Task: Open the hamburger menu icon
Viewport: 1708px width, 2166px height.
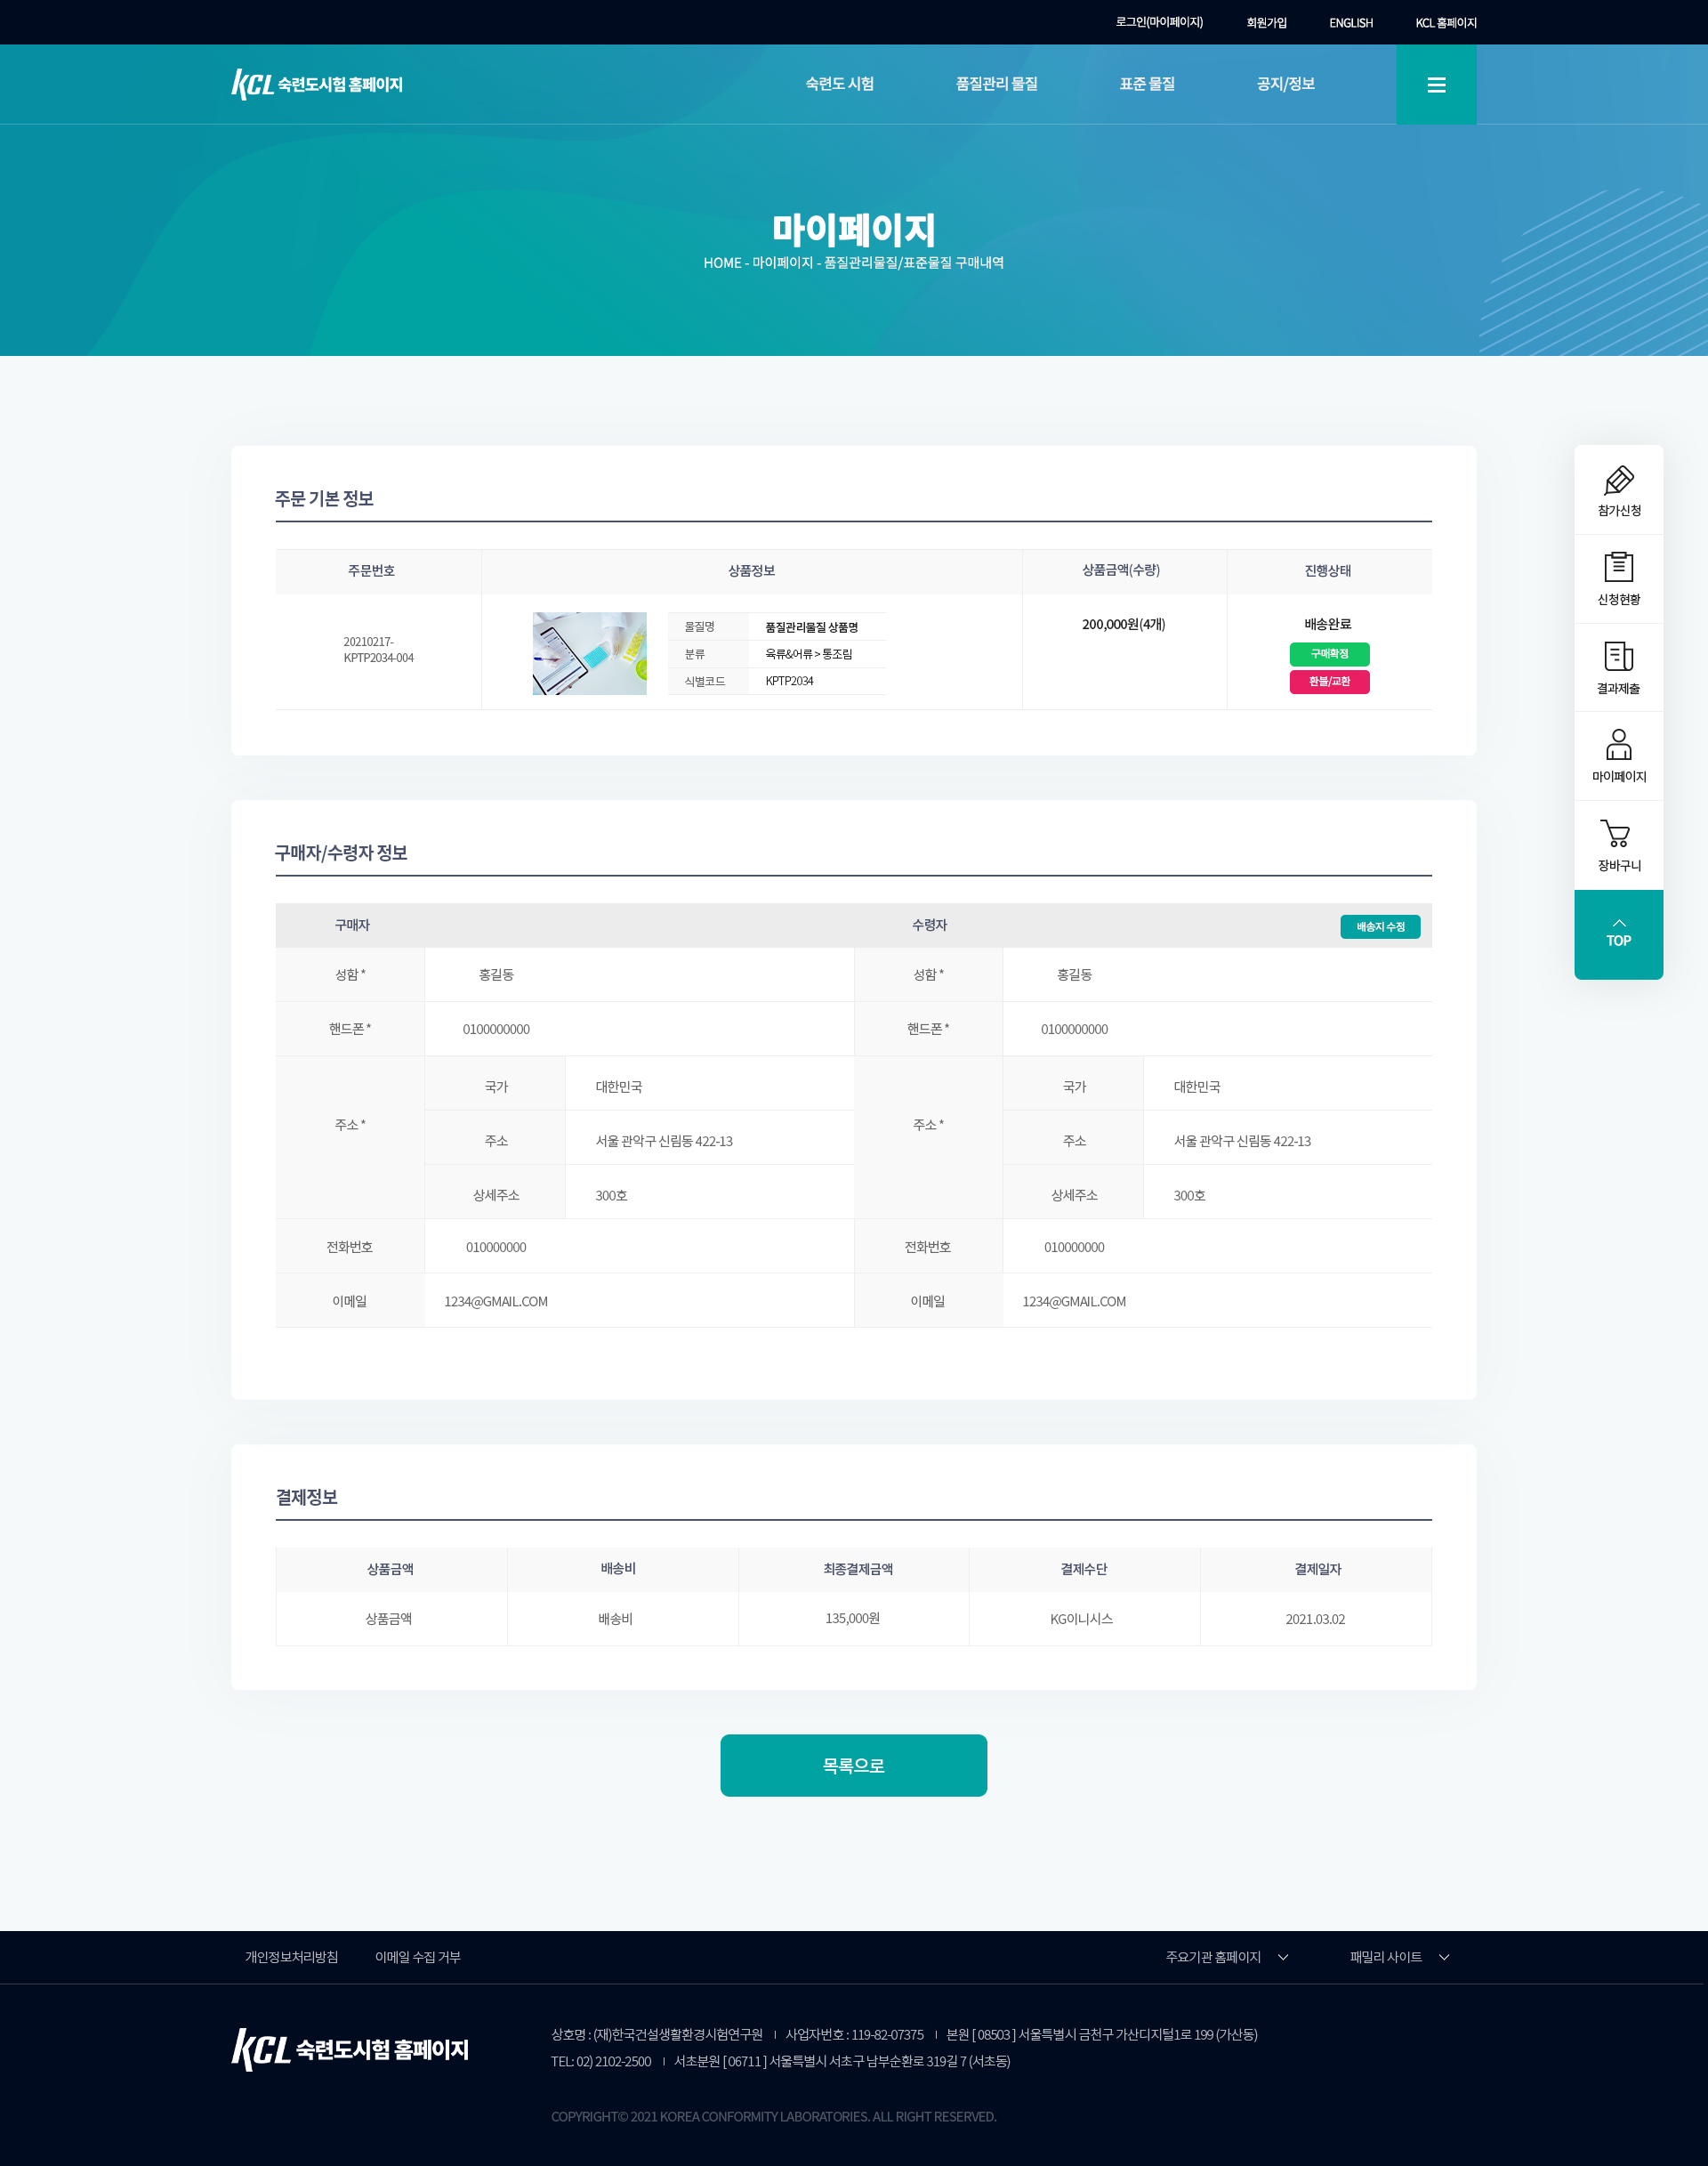Action: coord(1436,85)
